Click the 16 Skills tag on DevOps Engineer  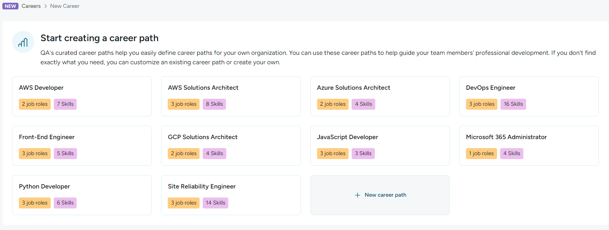coord(513,104)
